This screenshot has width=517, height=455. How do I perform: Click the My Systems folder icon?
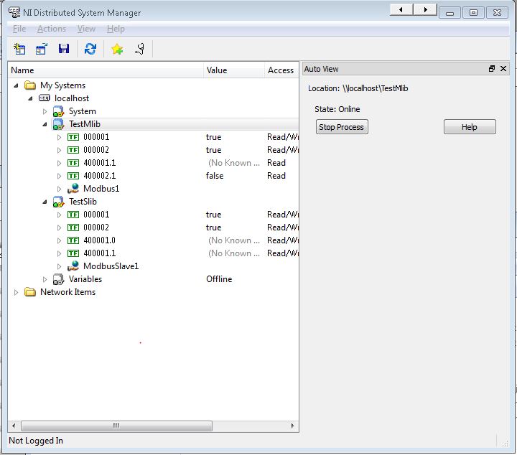point(30,85)
